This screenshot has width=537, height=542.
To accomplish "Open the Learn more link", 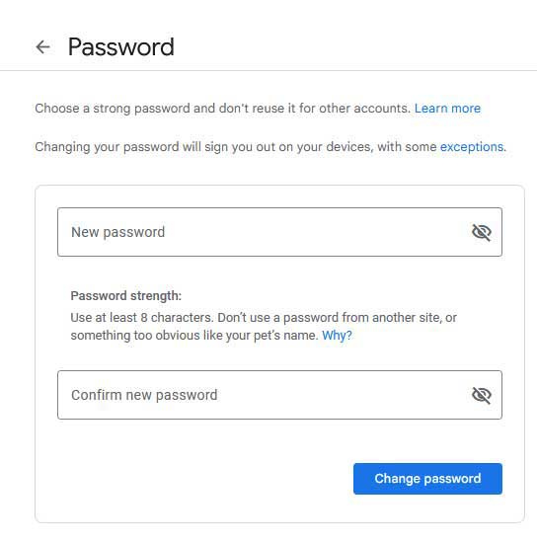I will (447, 109).
